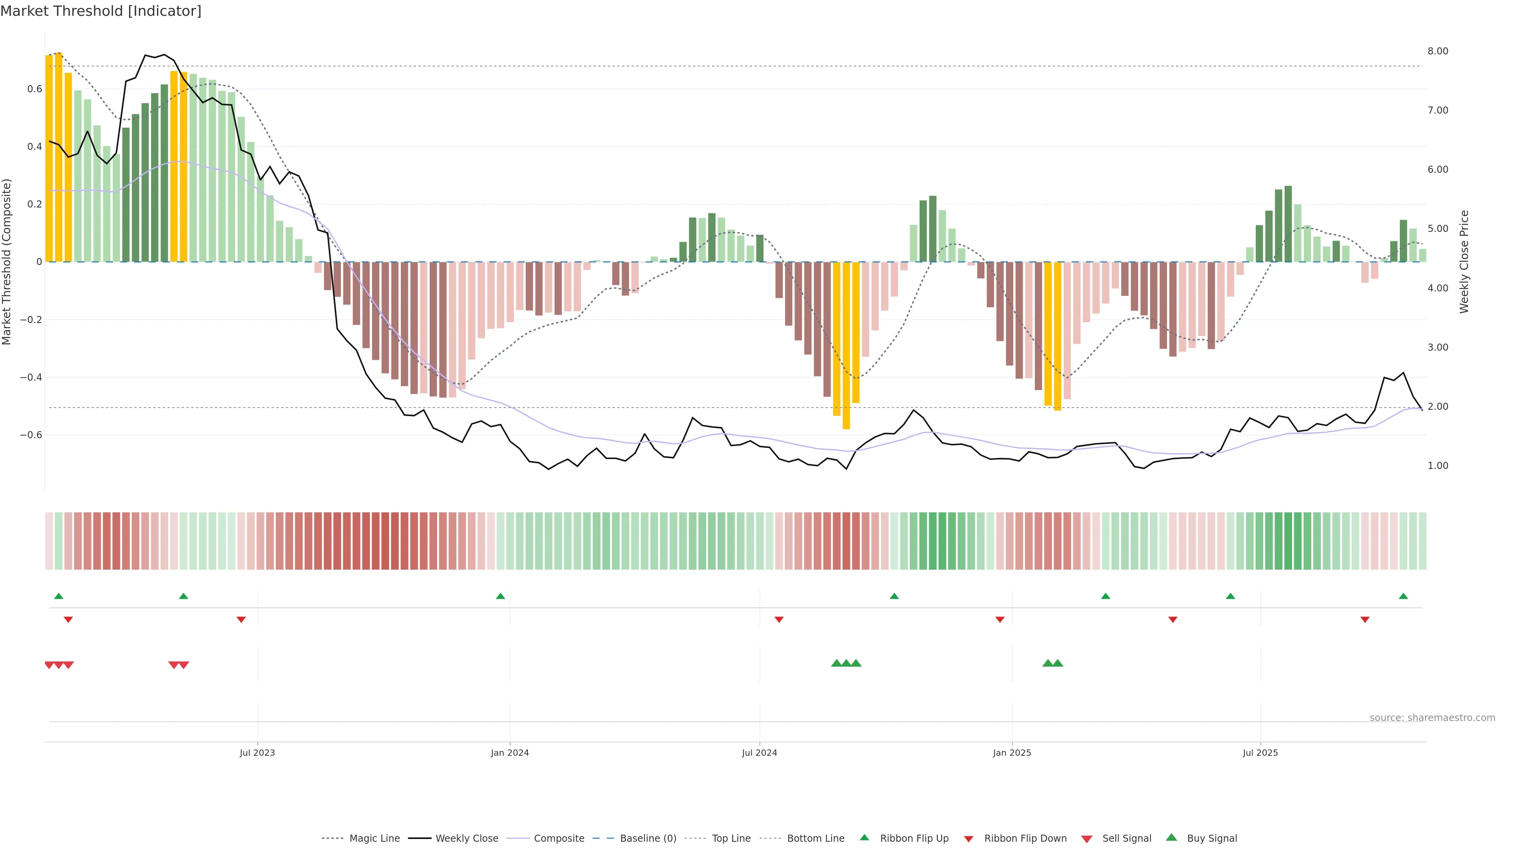Click the Ribbon Flip Up legend icon

coord(864,837)
